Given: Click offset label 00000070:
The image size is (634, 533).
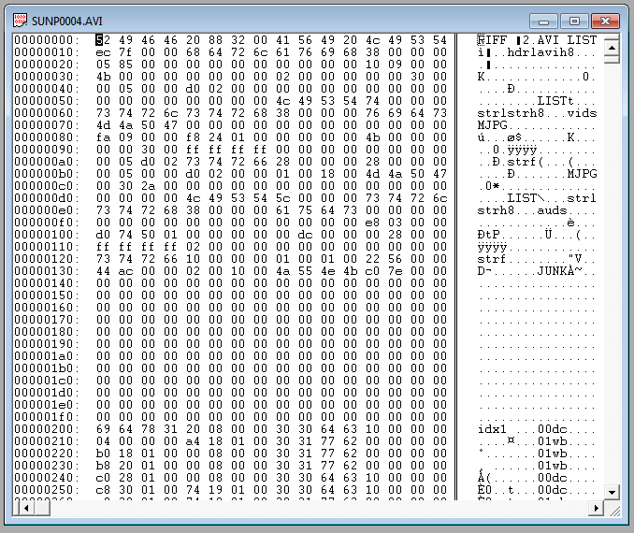Looking at the screenshot, I should point(47,124).
